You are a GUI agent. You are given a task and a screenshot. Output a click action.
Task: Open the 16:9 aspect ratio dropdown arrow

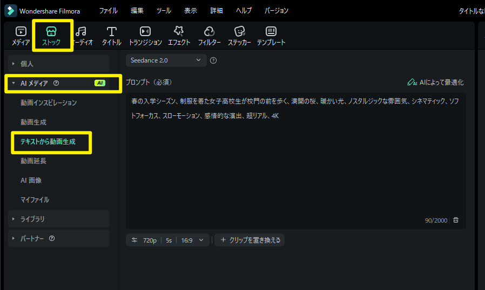pyautogui.click(x=201, y=240)
